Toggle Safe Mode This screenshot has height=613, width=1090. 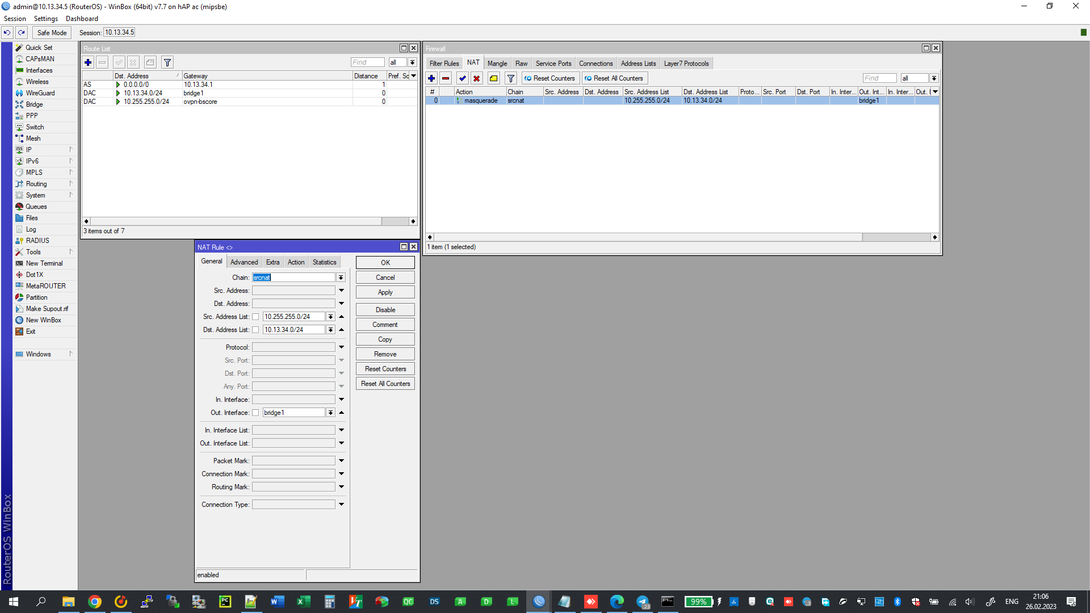[x=52, y=32]
